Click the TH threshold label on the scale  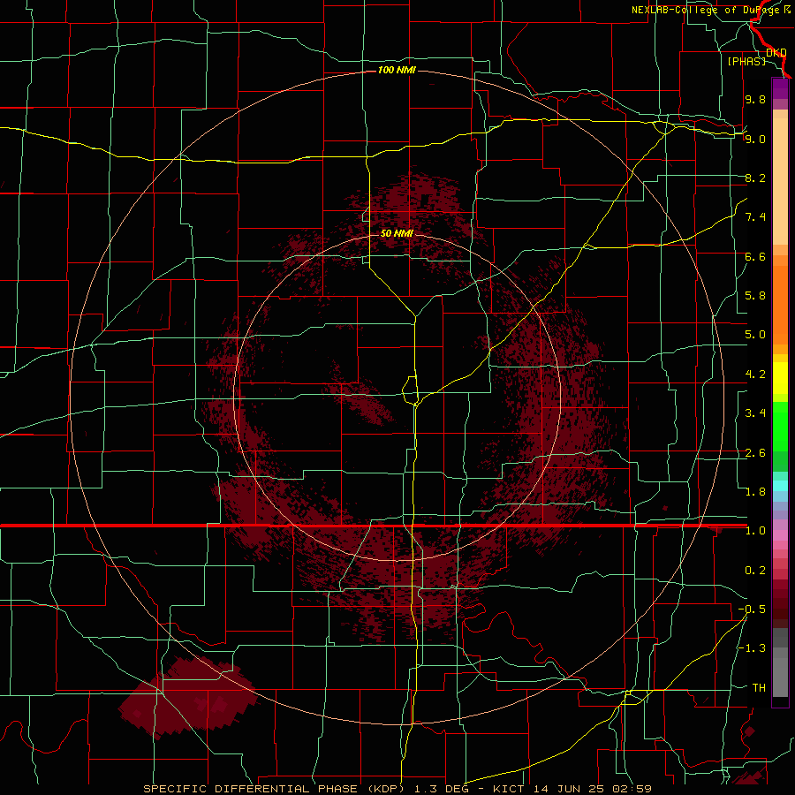[x=759, y=688]
